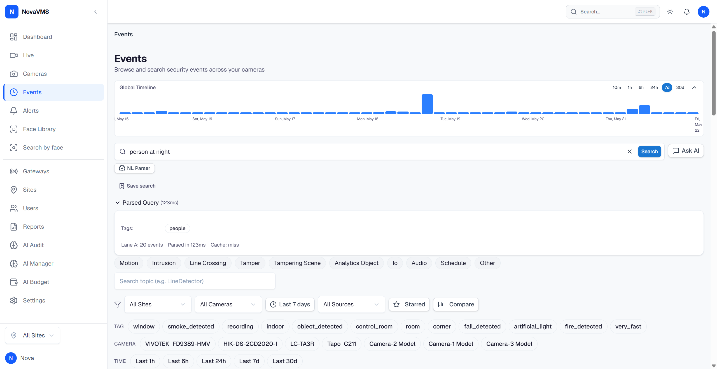Open the All Sources dropdown
Image resolution: width=717 pixels, height=369 pixels.
[x=351, y=304]
